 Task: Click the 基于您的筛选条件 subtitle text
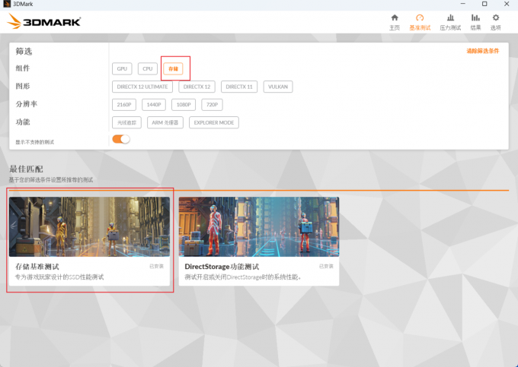pos(51,180)
